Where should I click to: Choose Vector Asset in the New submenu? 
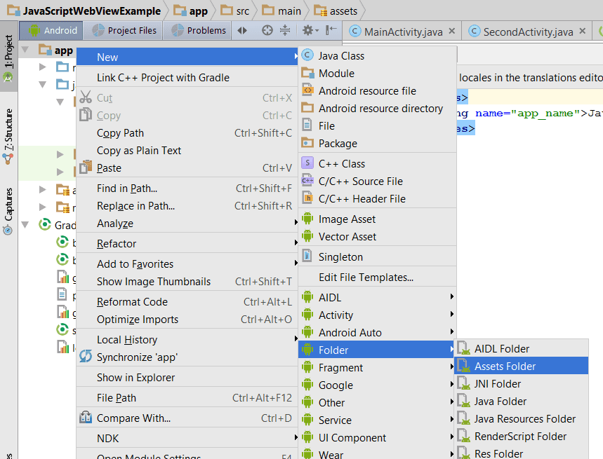[377, 237]
